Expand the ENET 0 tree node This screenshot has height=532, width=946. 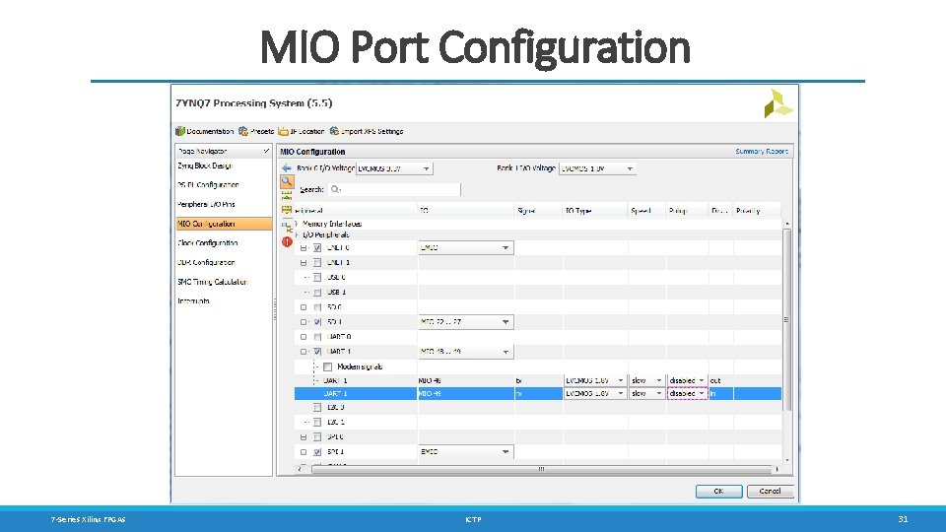[x=304, y=248]
